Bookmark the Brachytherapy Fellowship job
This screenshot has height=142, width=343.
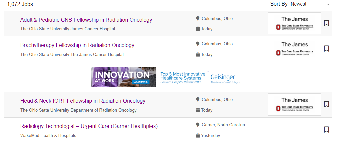326,49
